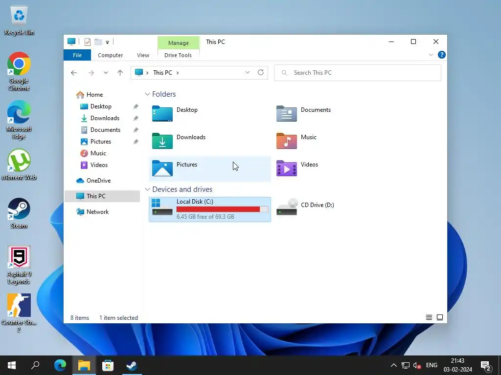Open the Help question mark button
The height and width of the screenshot is (375, 501).
coord(442,55)
